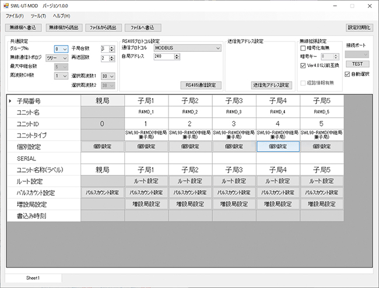Open the 最大中継台数 dropdown
379x288 pixels.
pos(61,67)
